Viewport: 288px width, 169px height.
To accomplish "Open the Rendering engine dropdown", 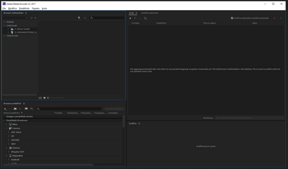I will click(250, 118).
